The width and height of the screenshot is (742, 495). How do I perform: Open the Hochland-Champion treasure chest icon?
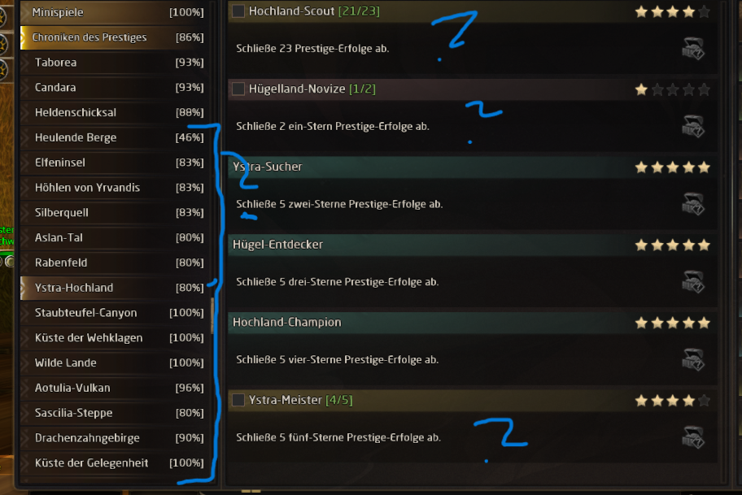692,359
